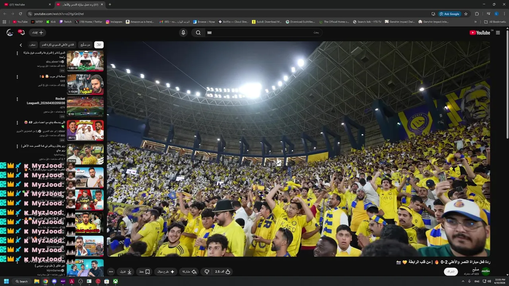The height and width of the screenshot is (286, 509).
Task: Click the Ask Google button
Action: 449,14
